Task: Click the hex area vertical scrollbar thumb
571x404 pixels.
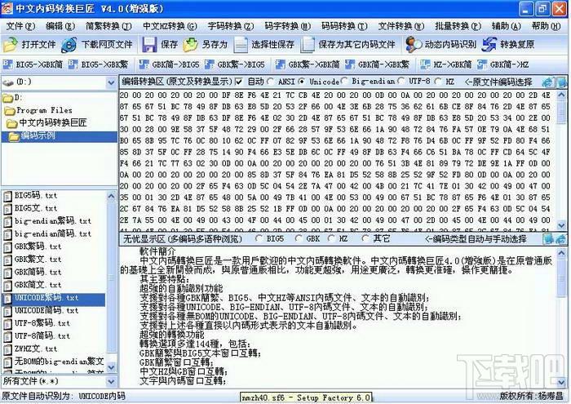Action: click(563, 113)
